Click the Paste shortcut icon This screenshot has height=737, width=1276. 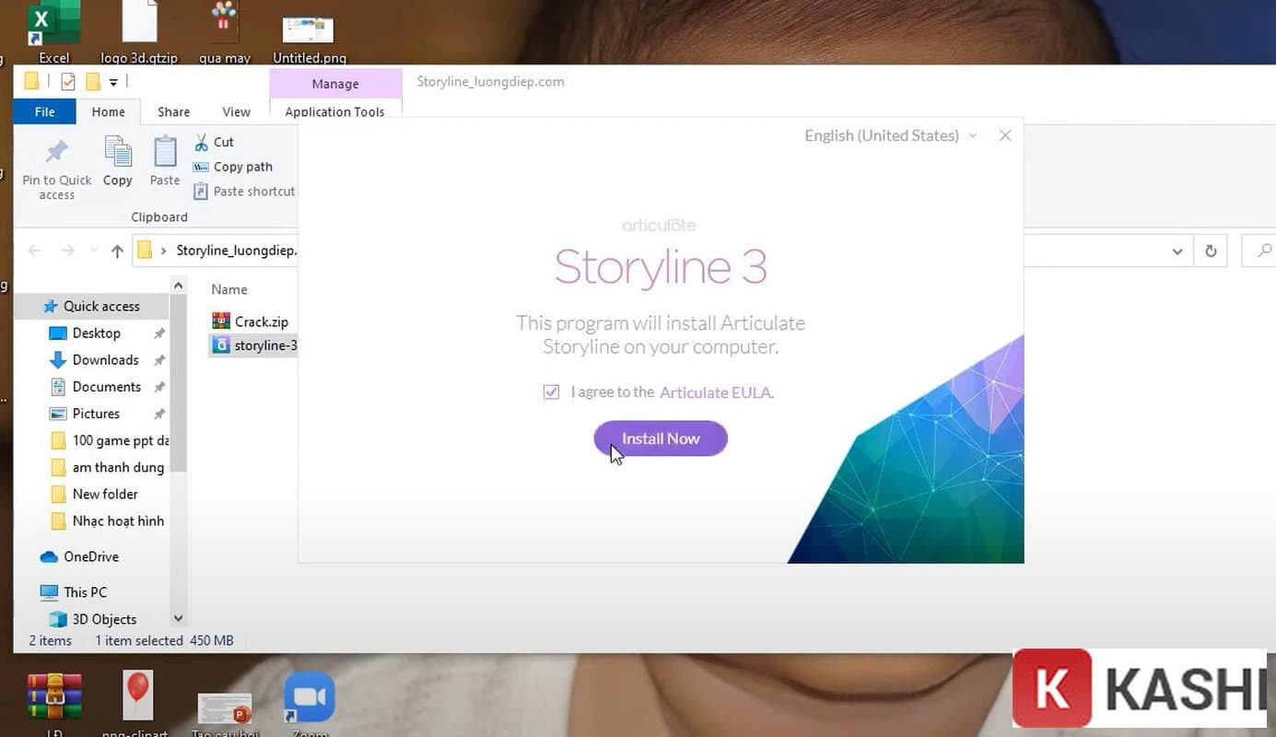(x=201, y=192)
